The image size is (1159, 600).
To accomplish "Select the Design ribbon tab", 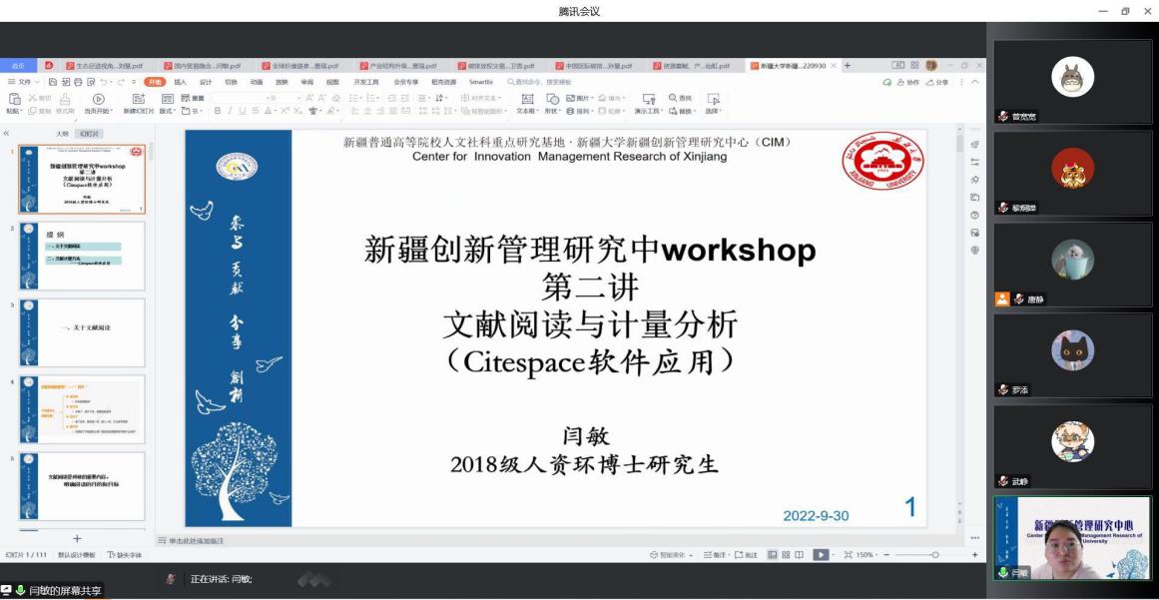I will pyautogui.click(x=206, y=82).
